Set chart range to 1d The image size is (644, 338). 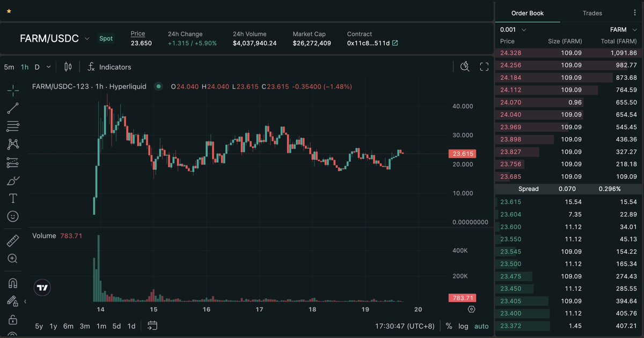pyautogui.click(x=131, y=326)
